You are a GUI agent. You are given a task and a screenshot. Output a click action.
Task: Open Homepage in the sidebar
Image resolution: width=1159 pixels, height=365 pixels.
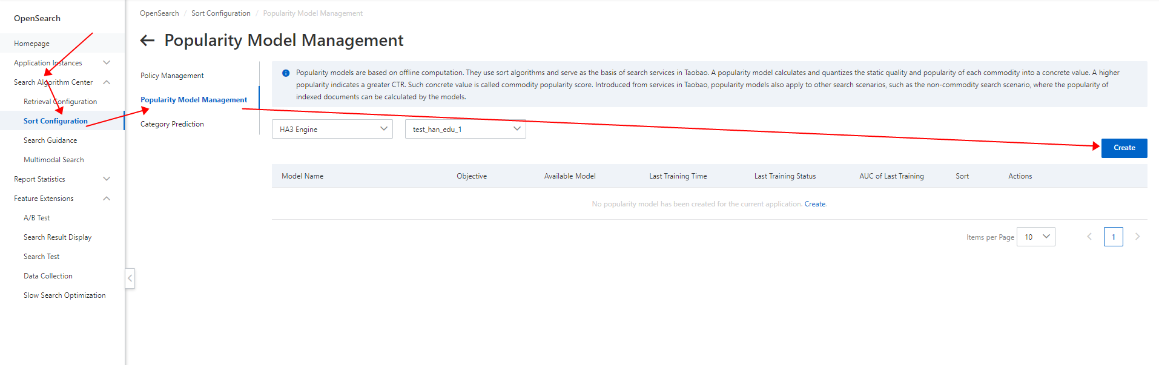(32, 44)
